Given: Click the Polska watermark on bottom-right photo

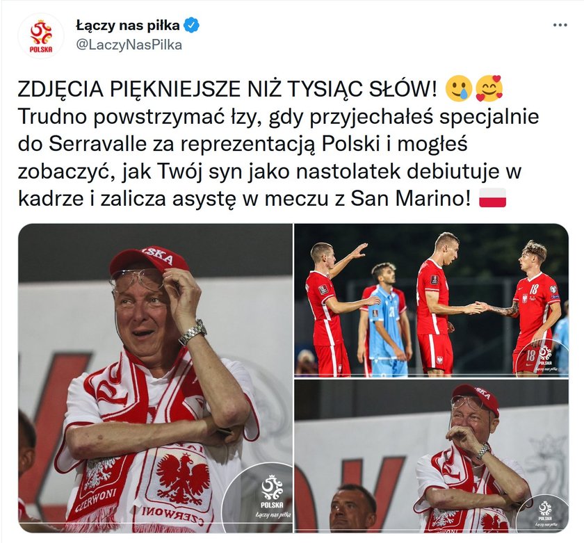Looking at the screenshot, I should click(544, 514).
